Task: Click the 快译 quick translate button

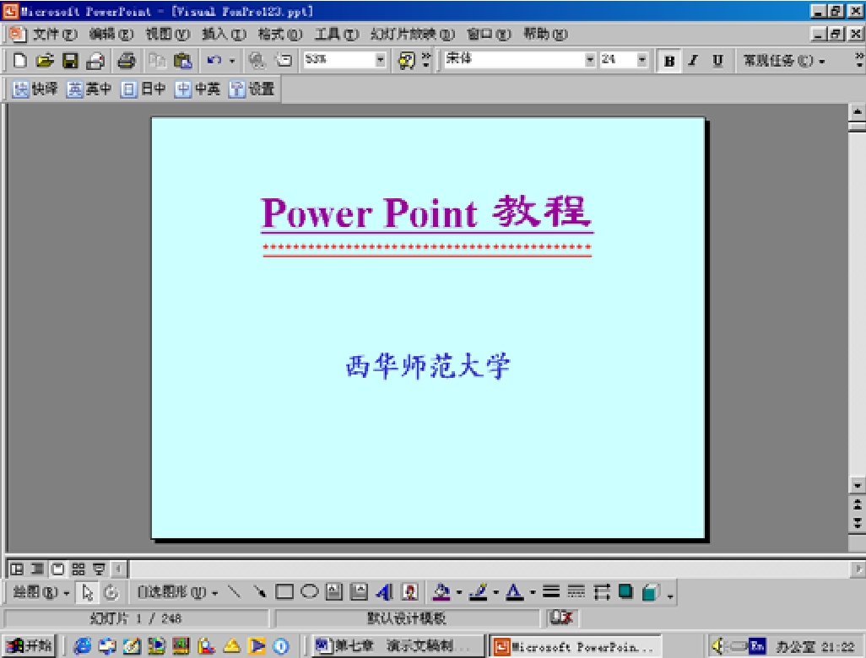Action: tap(35, 89)
